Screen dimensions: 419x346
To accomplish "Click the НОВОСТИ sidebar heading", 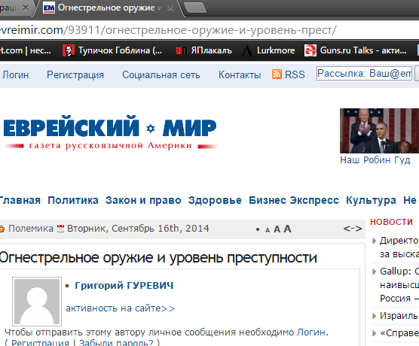I will [391, 222].
